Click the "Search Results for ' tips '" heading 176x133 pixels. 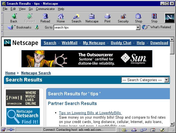tap(74, 94)
